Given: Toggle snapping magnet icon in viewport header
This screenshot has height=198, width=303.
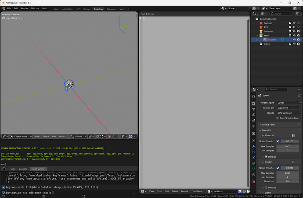Looking at the screenshot, I should coord(98,137).
